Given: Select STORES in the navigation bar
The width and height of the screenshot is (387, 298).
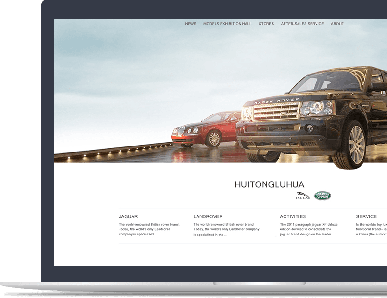Looking at the screenshot, I should coord(266,24).
